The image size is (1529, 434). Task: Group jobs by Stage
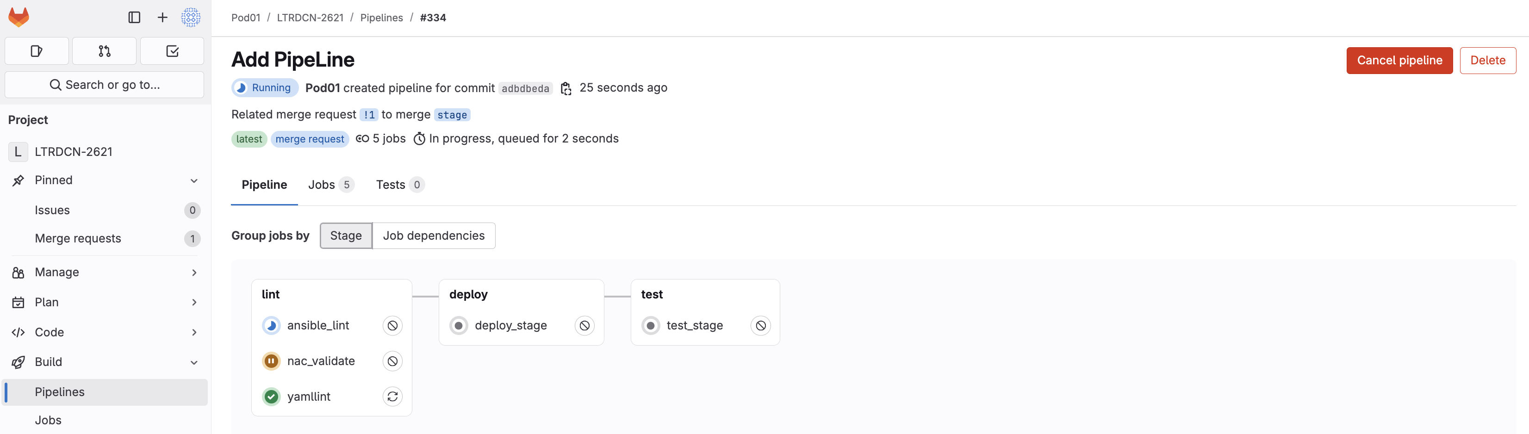[345, 236]
